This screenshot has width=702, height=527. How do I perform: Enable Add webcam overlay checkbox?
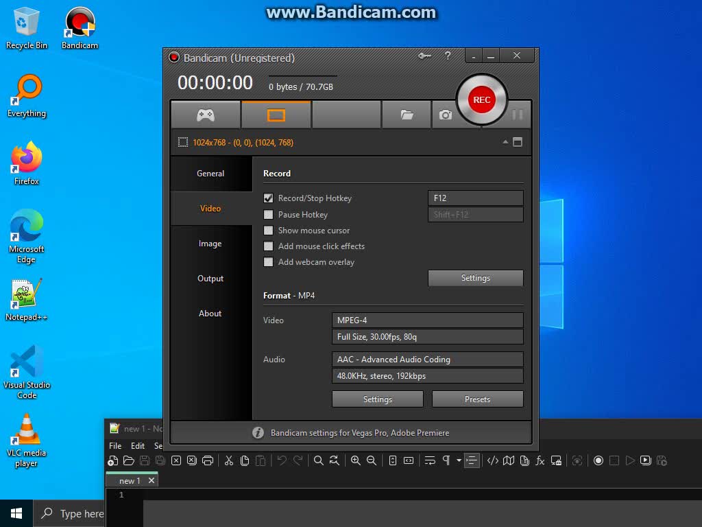tap(268, 261)
